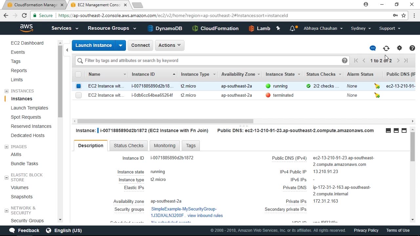420x236 pixels.
Task: Check the terminated instance row checkbox
Action: click(x=78, y=95)
